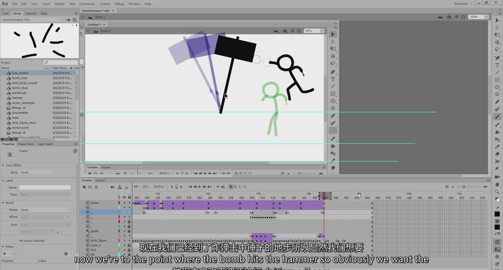Viewport: 503px width, 270px height.
Task: Delete layer using timeline trash icon
Action: tap(96, 187)
